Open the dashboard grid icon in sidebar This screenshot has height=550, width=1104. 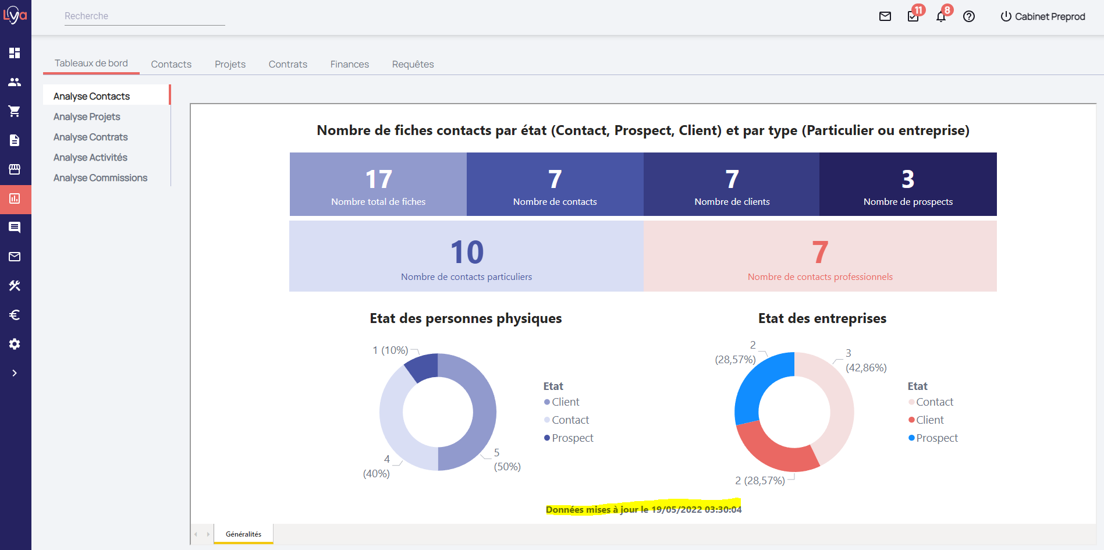[x=15, y=53]
